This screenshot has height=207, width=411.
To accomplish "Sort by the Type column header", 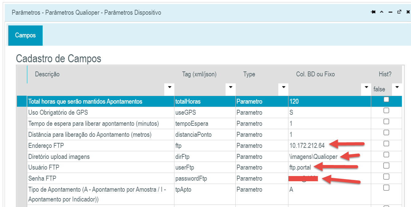I will coord(249,74).
